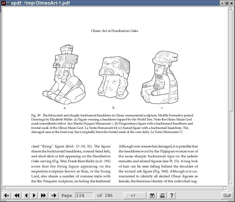Screen dimensions: 235x202
Task: Go to the previous page
Action: [x=26, y=195]
